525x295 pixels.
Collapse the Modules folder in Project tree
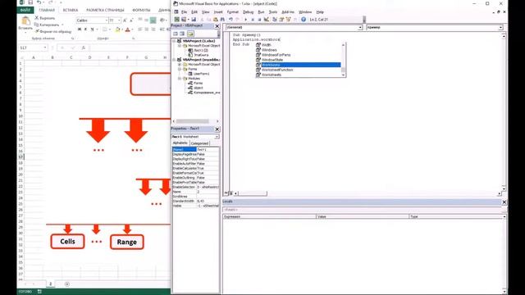180,79
